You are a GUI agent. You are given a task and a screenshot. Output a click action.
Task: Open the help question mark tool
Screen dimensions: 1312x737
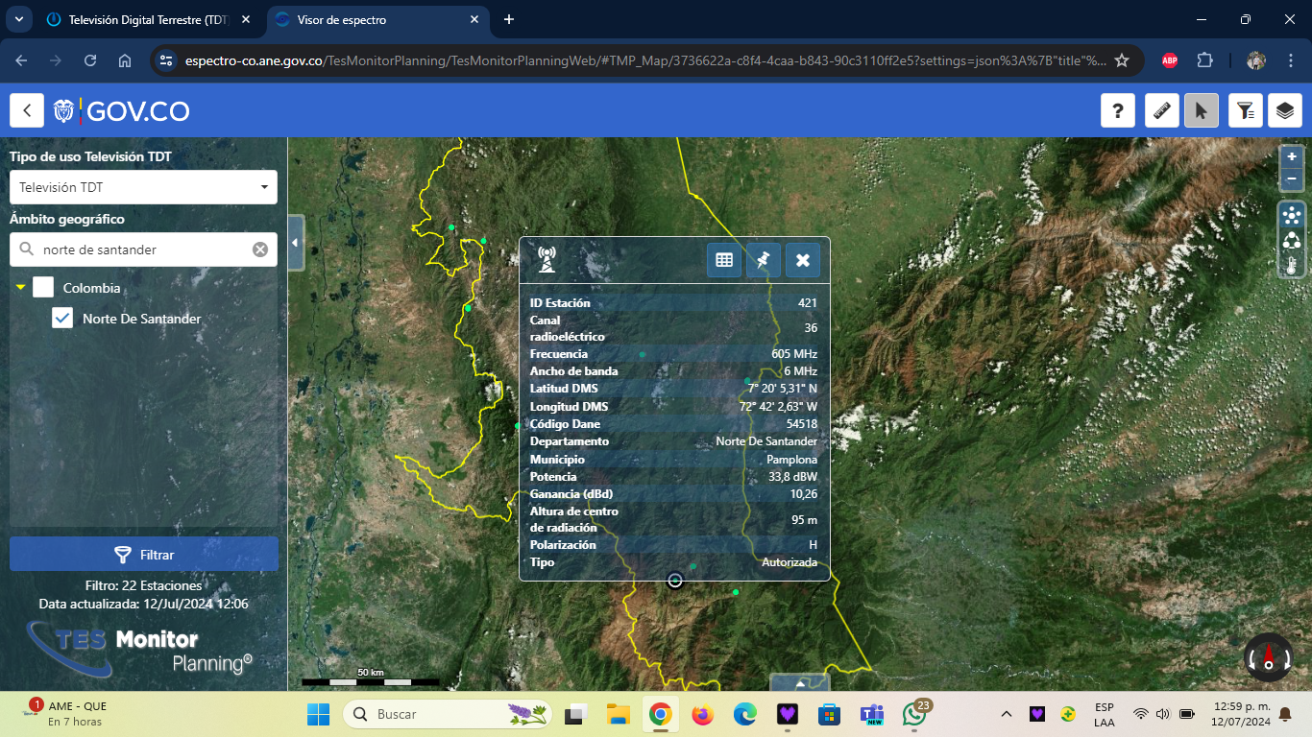(1118, 111)
